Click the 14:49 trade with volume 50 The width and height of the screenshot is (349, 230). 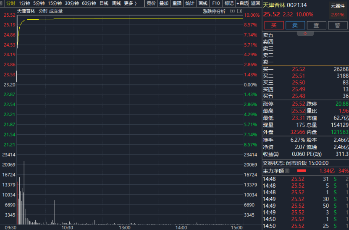point(305,206)
